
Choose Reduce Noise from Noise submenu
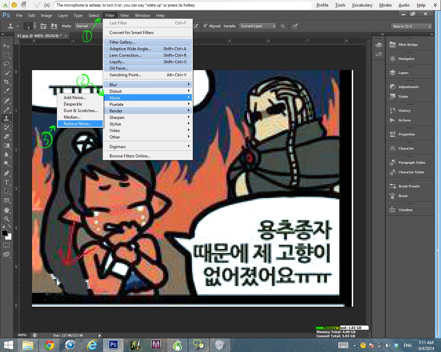coord(80,123)
